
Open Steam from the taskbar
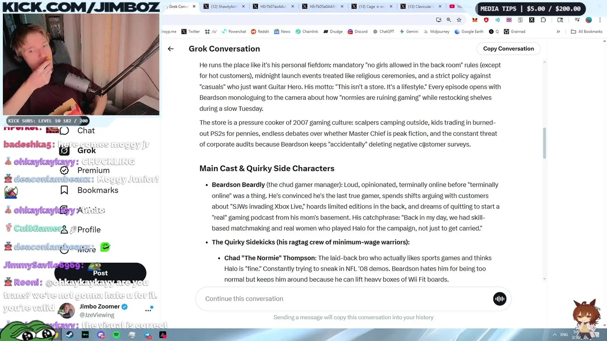(x=70, y=335)
